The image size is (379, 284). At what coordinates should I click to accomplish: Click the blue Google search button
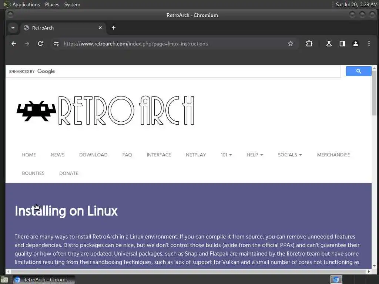(x=359, y=71)
